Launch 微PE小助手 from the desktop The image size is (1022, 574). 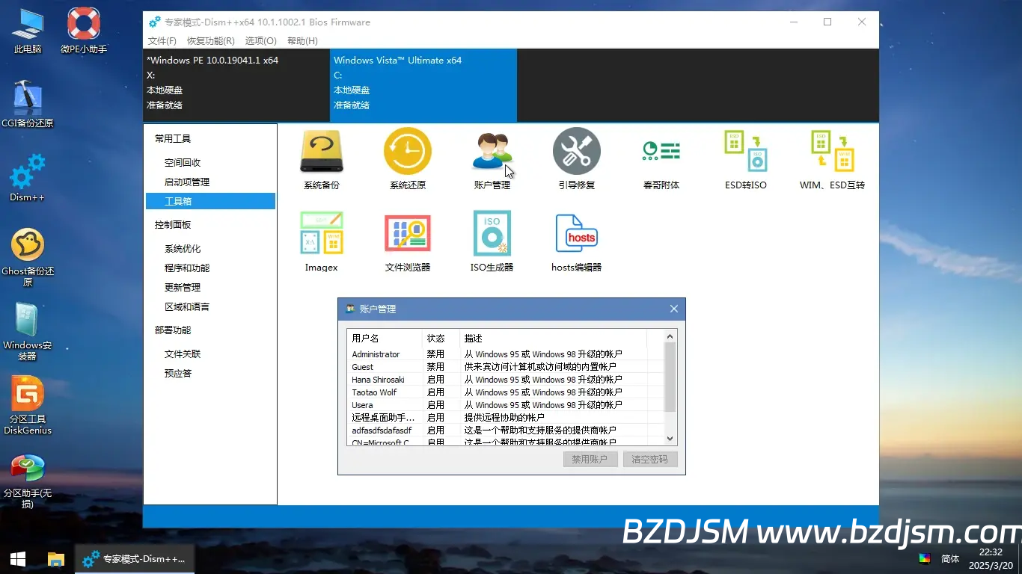pyautogui.click(x=84, y=31)
